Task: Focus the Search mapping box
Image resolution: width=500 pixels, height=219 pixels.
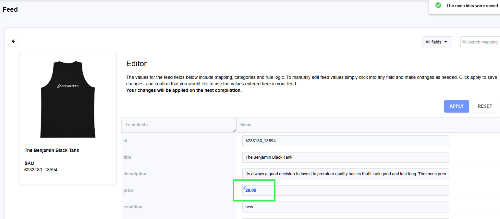Action: pos(482,42)
